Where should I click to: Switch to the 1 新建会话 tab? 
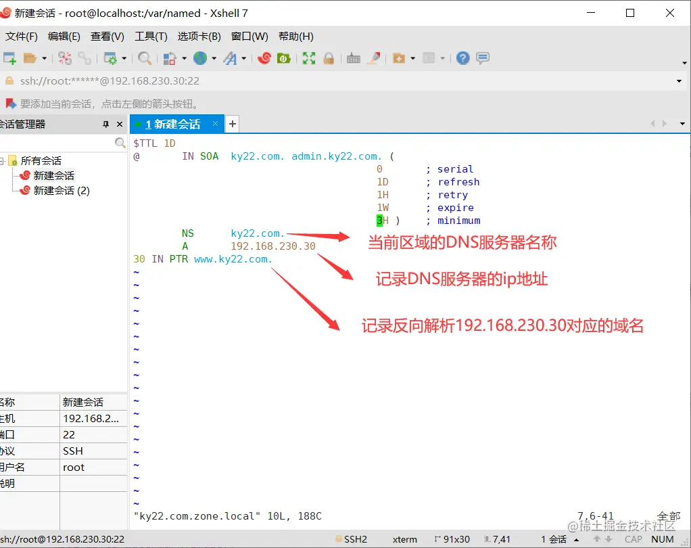(173, 124)
